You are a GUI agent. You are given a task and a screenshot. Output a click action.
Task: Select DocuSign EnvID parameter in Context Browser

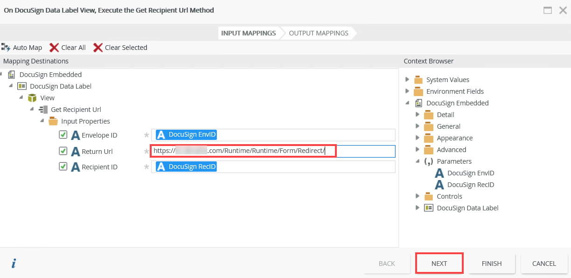pyautogui.click(x=470, y=173)
